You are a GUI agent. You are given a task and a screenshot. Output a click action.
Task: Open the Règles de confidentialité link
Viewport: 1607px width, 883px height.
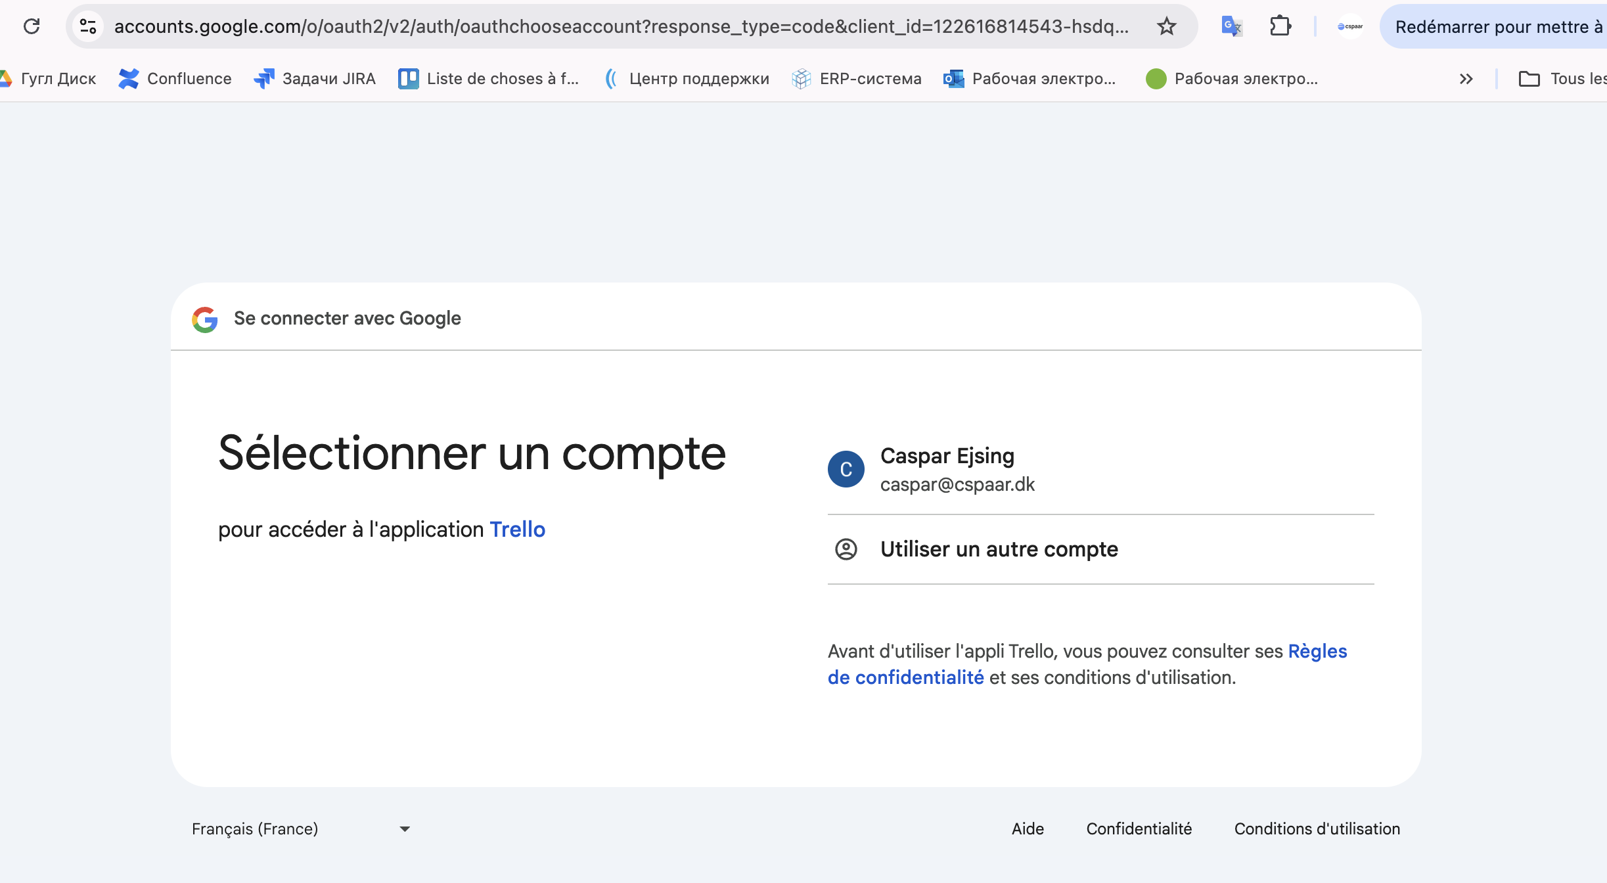pos(1087,664)
